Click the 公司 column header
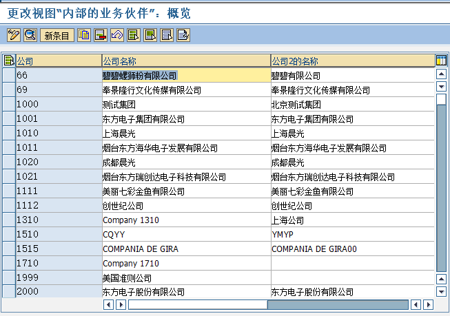The image size is (450, 316). 59,61
